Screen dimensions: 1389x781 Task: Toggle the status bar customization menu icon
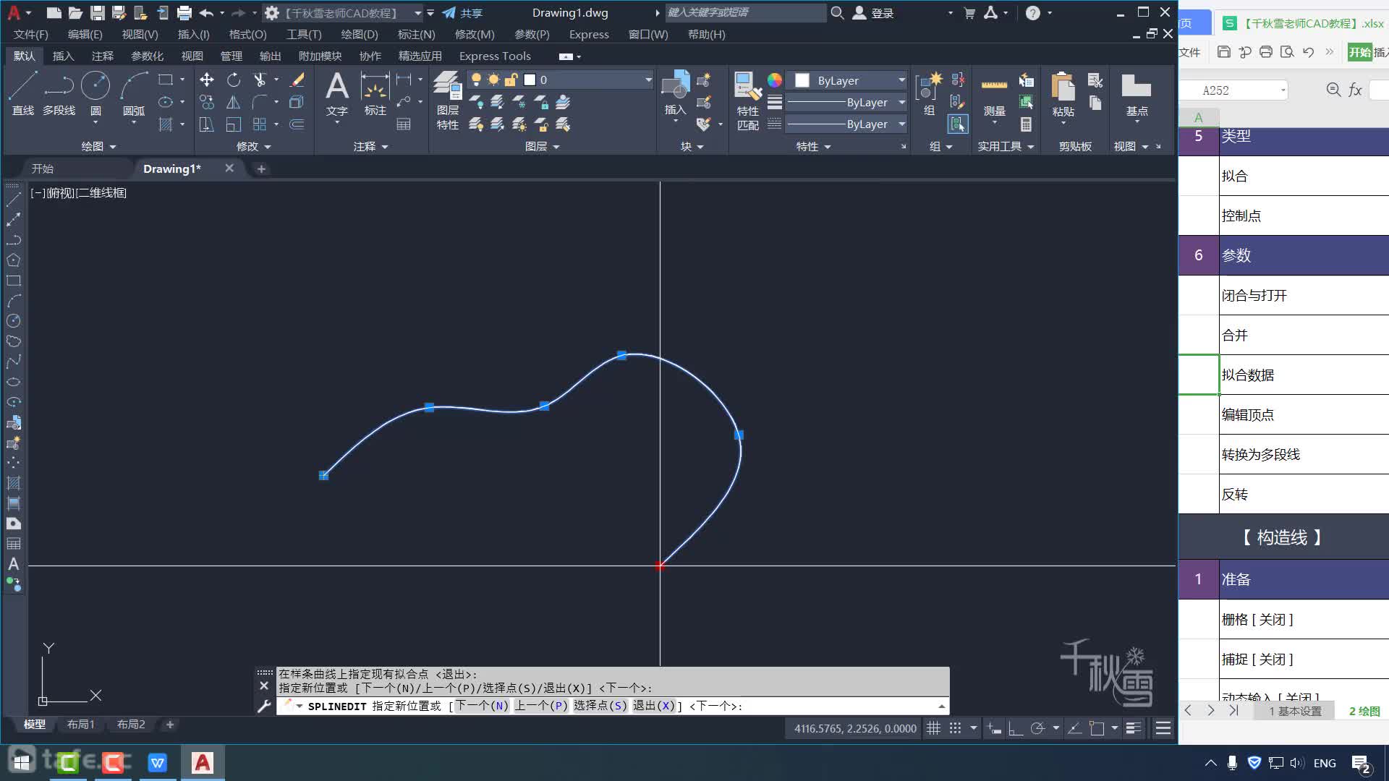pyautogui.click(x=1163, y=728)
